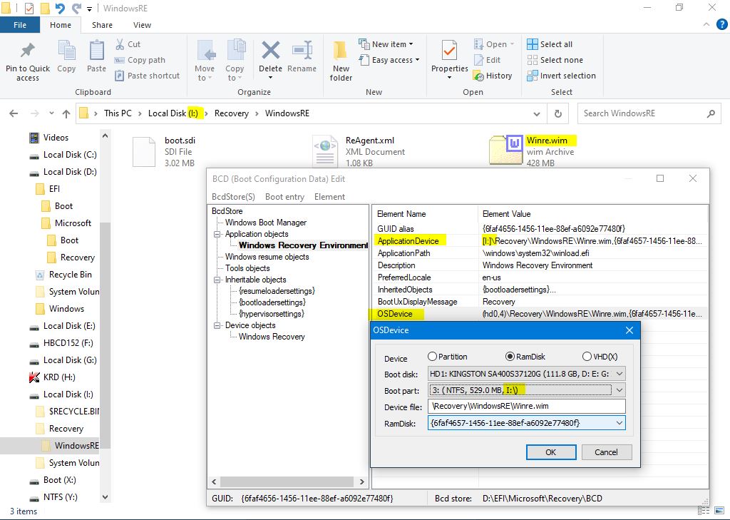Select the VHD(X) radio button

tap(587, 357)
